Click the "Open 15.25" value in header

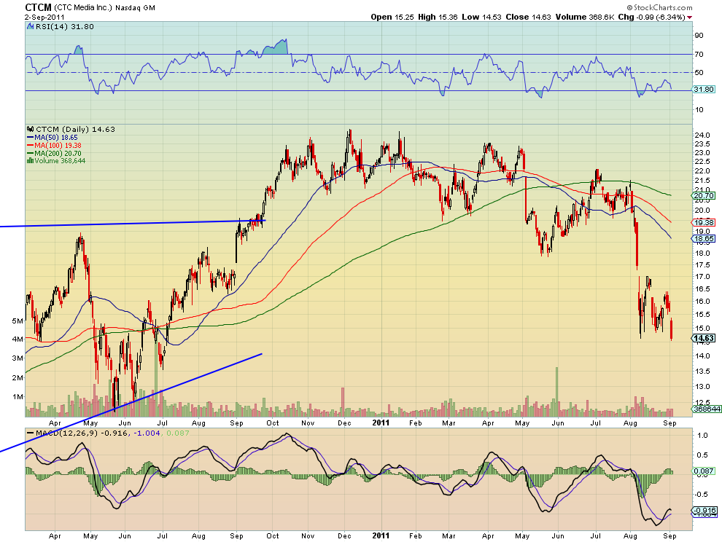392,17
